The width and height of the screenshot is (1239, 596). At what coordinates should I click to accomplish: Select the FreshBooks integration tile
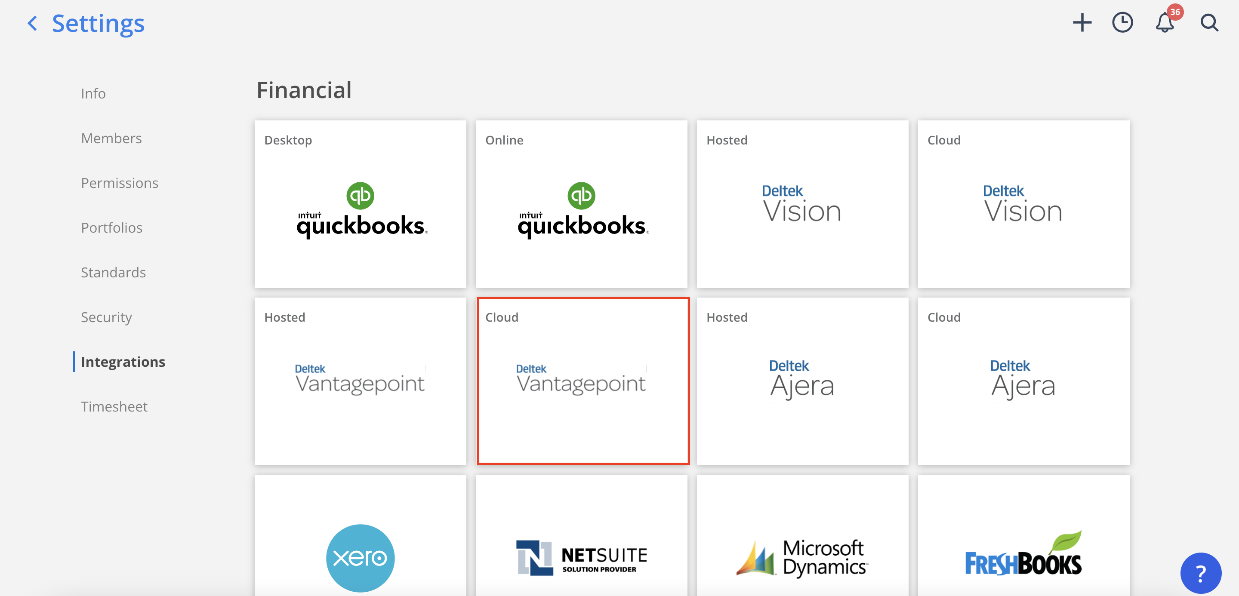(1023, 558)
